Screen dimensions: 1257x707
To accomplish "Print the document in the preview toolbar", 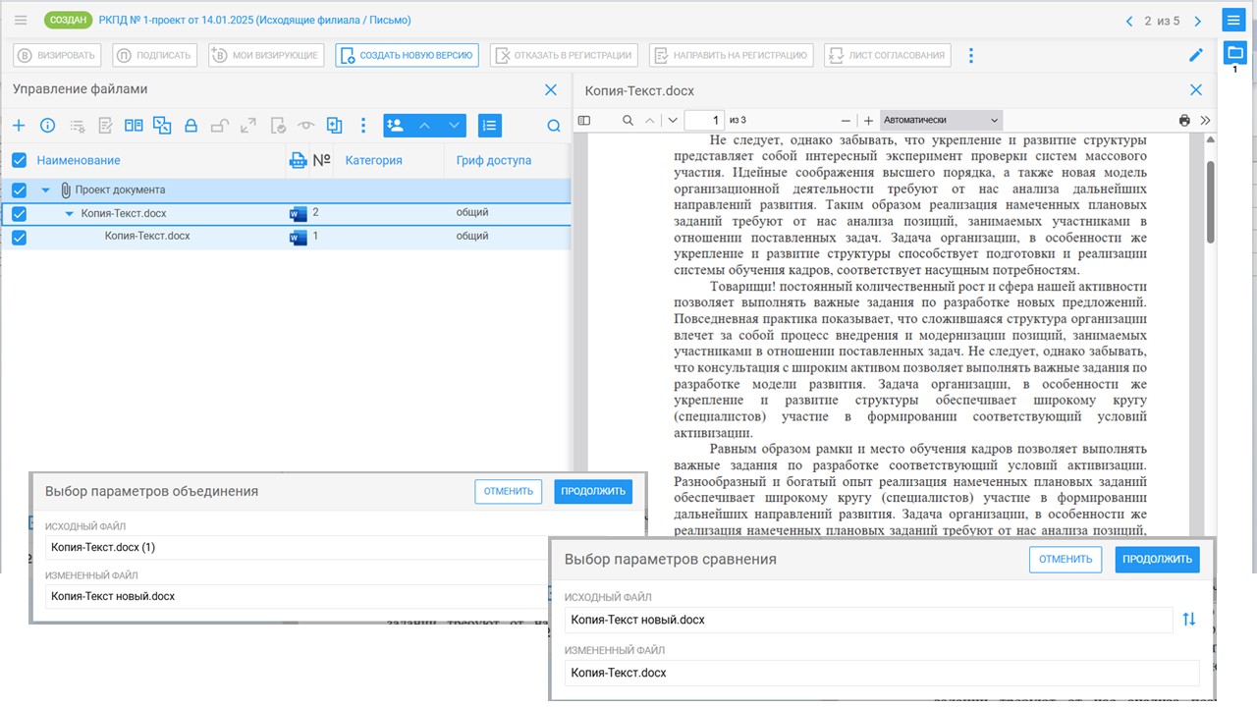I will pos(1184,121).
